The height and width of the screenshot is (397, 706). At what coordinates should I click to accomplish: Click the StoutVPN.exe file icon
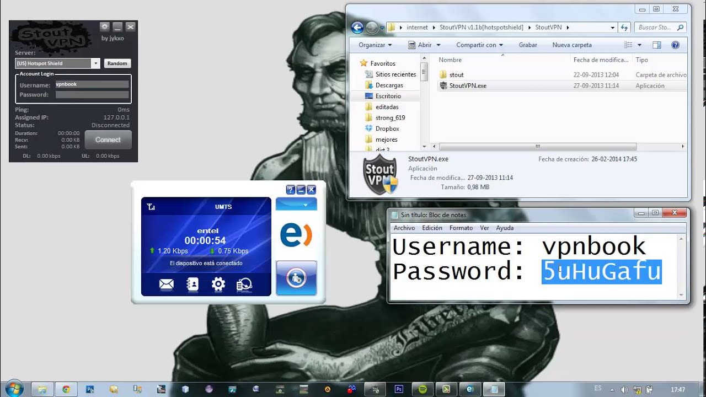[443, 85]
